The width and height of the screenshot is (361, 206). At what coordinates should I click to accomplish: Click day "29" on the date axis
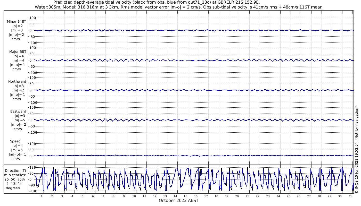click(330, 196)
